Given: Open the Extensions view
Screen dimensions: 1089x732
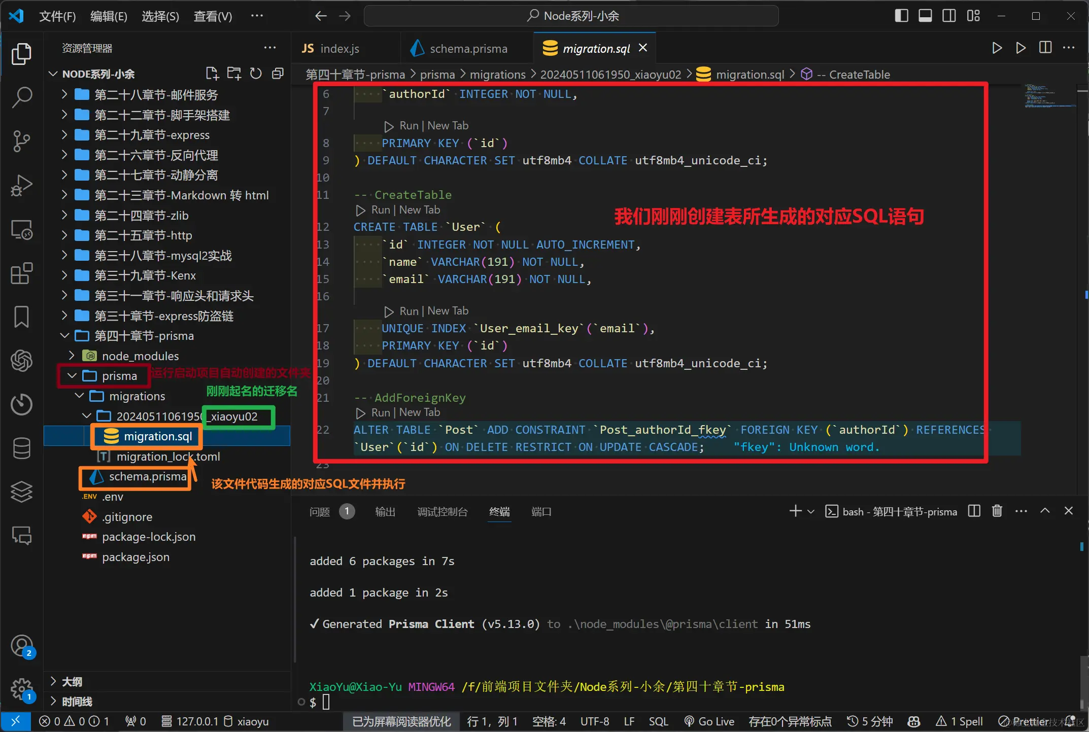Looking at the screenshot, I should 21,274.
